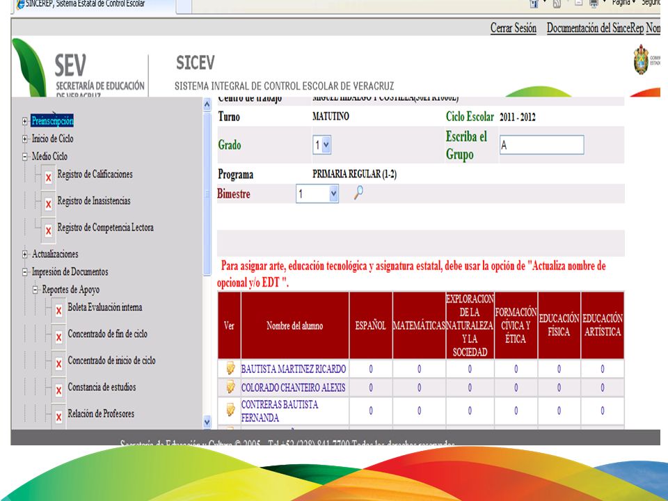Collapse the Medio Ciclo tree node
The width and height of the screenshot is (668, 501).
25,157
